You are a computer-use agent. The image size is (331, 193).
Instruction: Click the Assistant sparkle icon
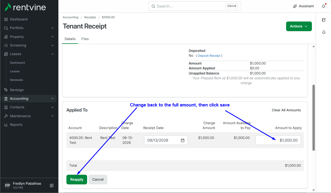click(295, 6)
